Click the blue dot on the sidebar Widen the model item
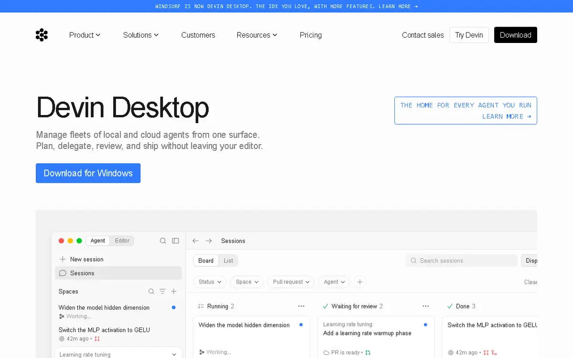This screenshot has width=573, height=358. pyautogui.click(x=174, y=307)
